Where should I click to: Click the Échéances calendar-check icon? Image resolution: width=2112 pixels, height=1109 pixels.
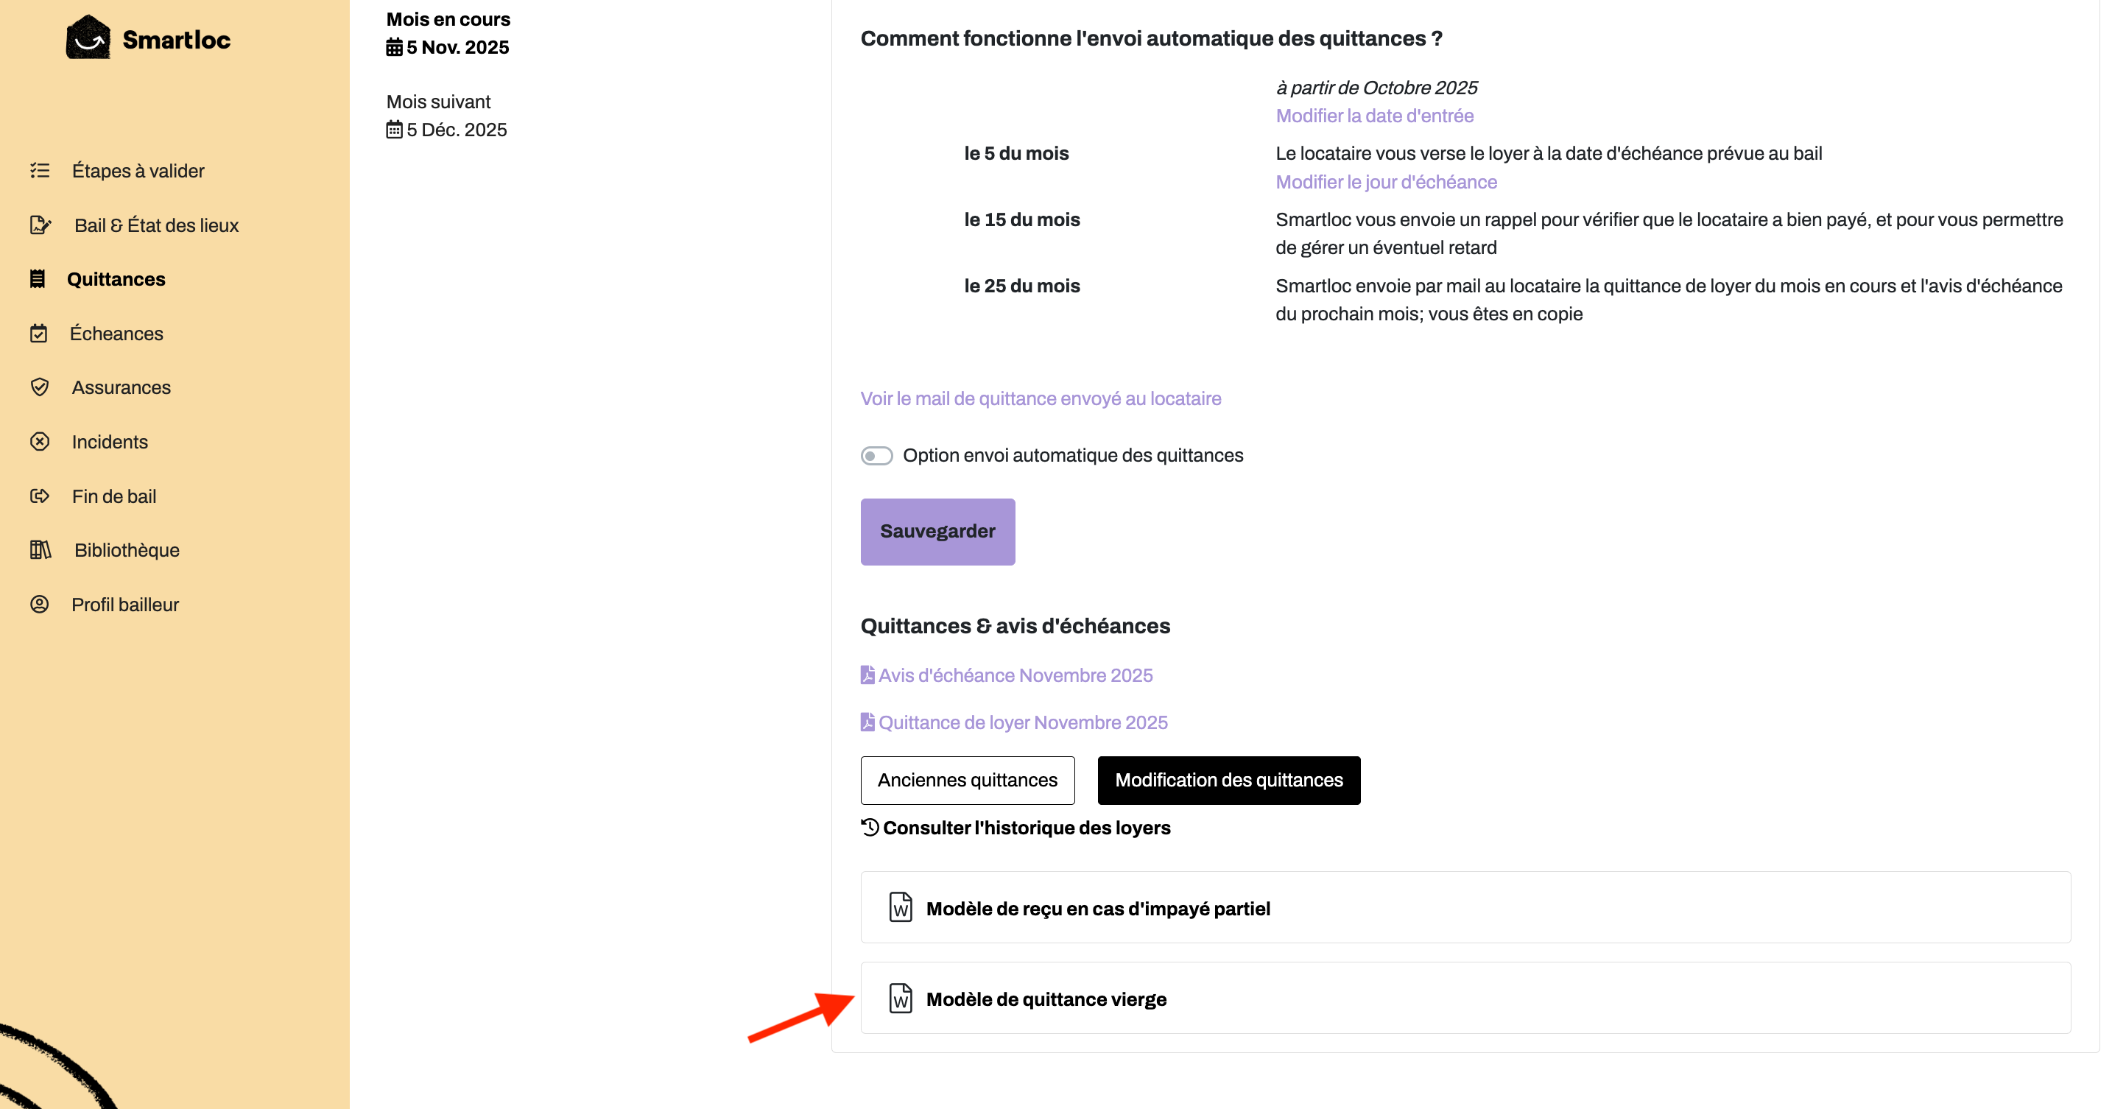38,333
